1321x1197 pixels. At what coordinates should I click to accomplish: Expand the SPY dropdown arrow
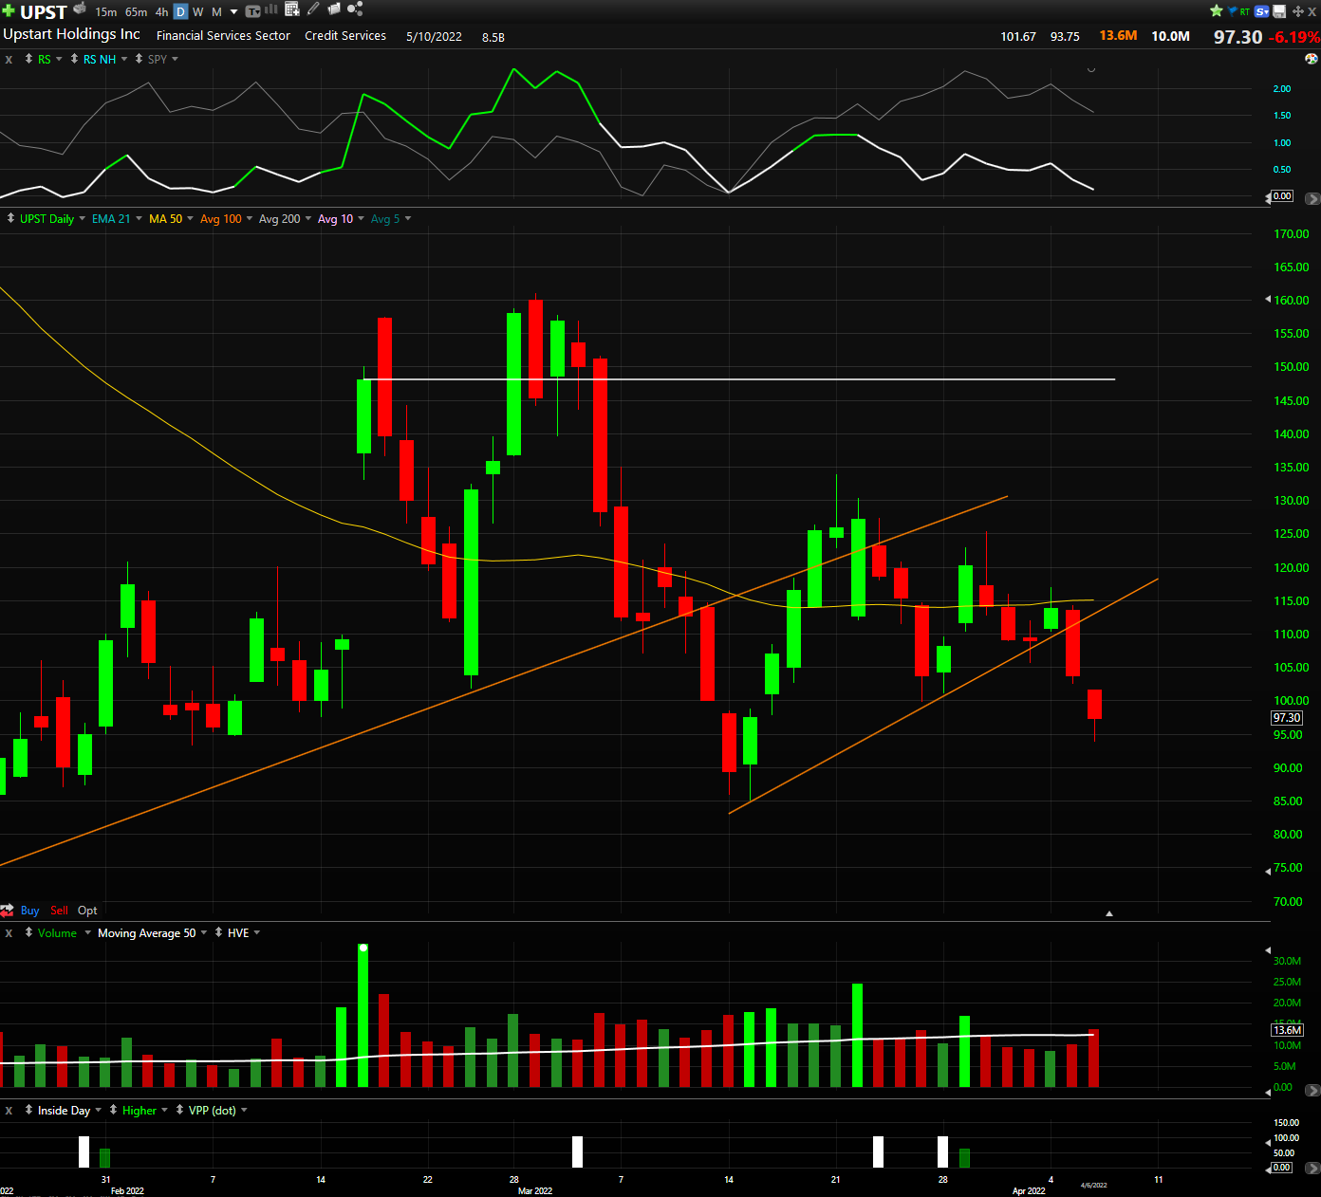pos(175,59)
